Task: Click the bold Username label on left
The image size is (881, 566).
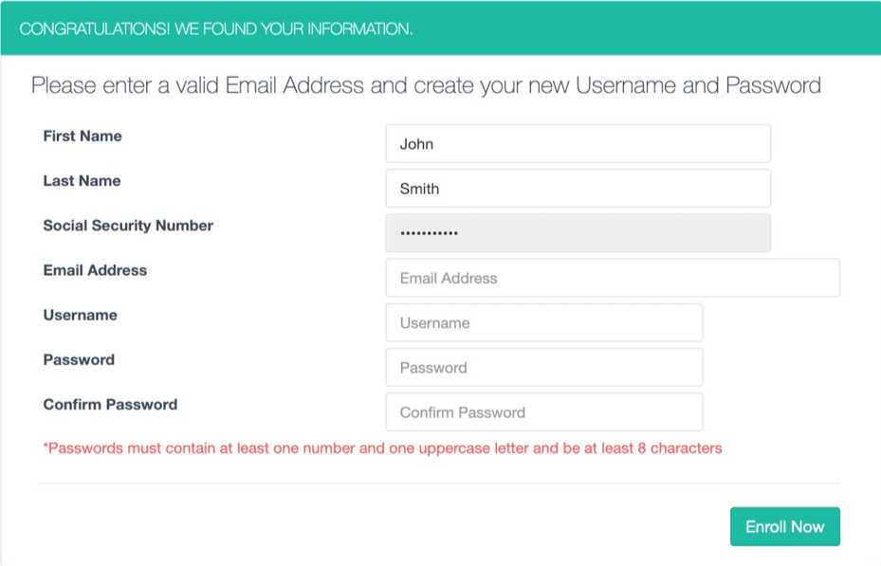Action: [80, 315]
